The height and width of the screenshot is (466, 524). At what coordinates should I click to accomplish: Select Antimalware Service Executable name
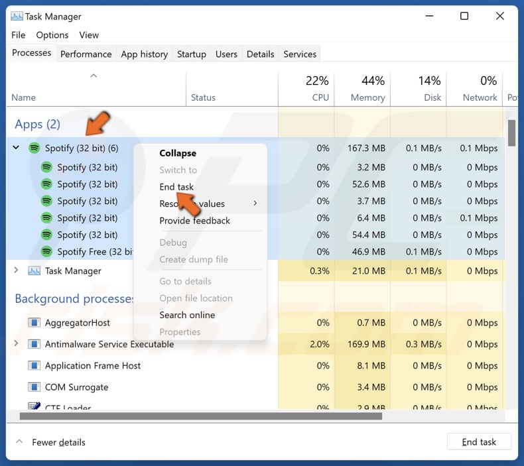[x=109, y=344]
